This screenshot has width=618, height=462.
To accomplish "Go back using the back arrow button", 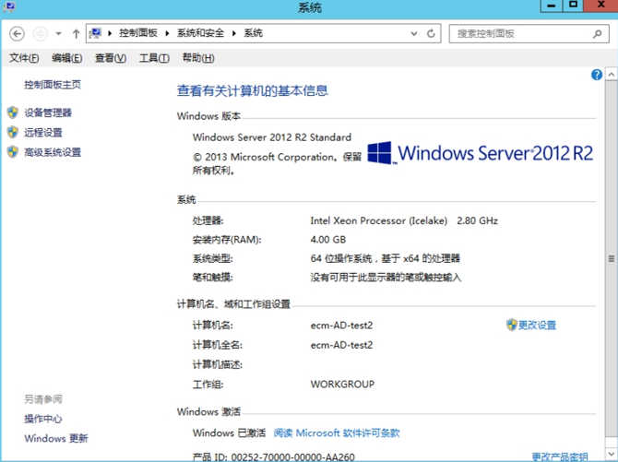I will [x=17, y=34].
